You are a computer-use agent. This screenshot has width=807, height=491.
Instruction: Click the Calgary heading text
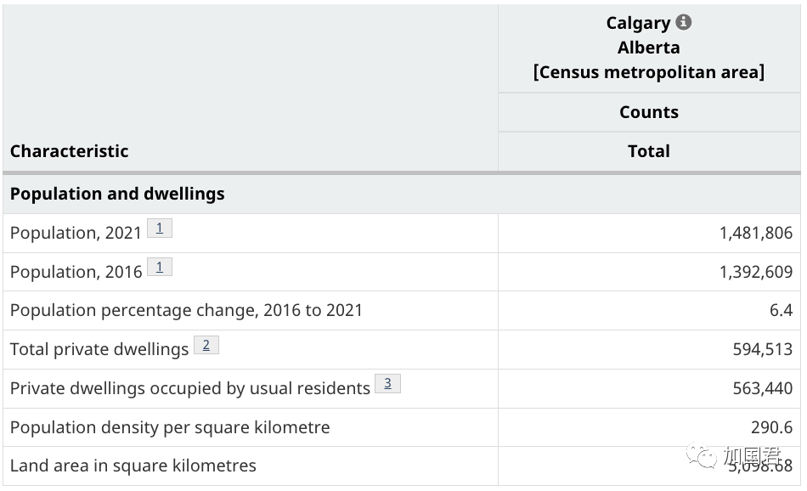pyautogui.click(x=638, y=23)
